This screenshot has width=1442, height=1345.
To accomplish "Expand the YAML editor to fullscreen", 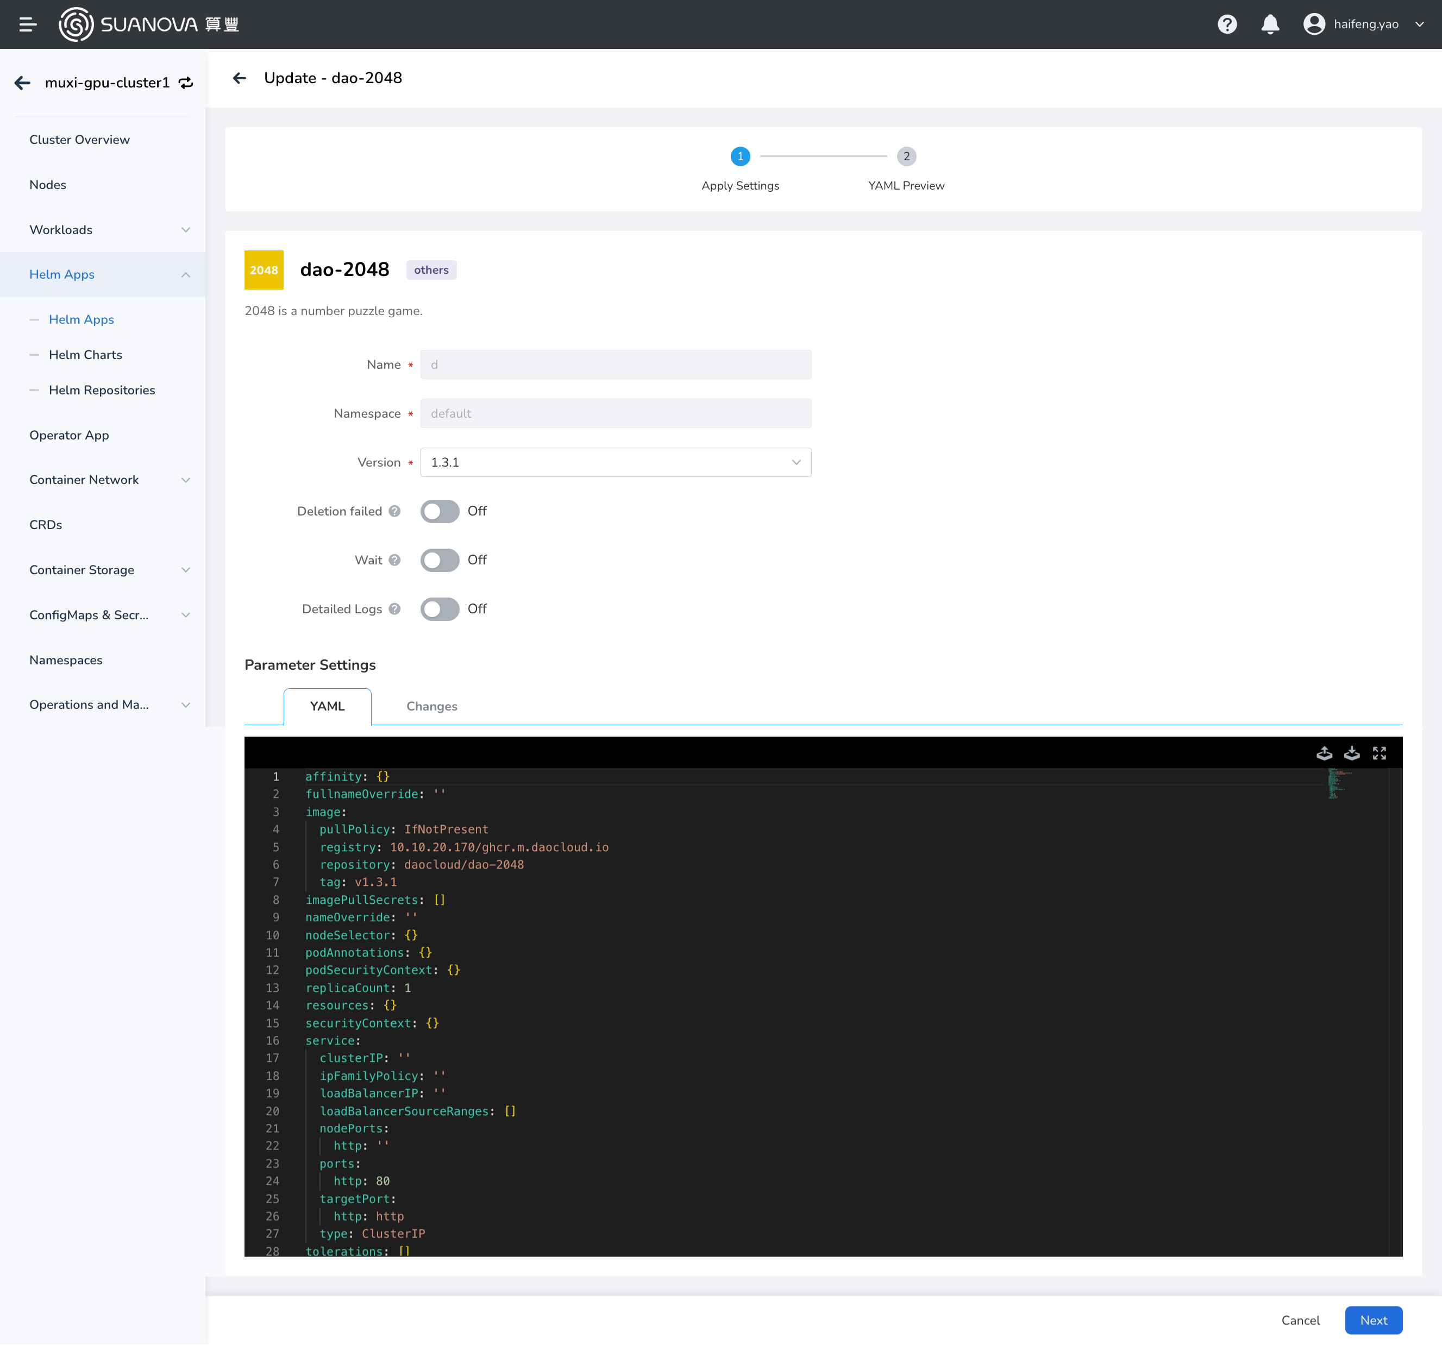I will (1380, 753).
